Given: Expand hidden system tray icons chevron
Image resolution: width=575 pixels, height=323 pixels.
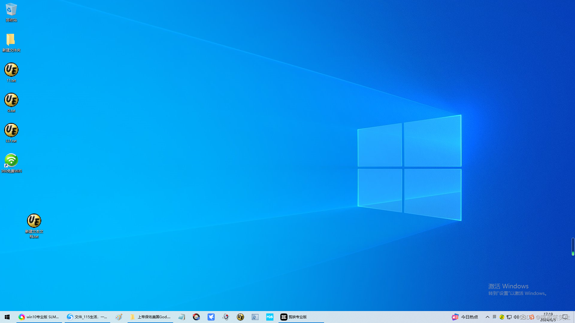Looking at the screenshot, I should 487,317.
